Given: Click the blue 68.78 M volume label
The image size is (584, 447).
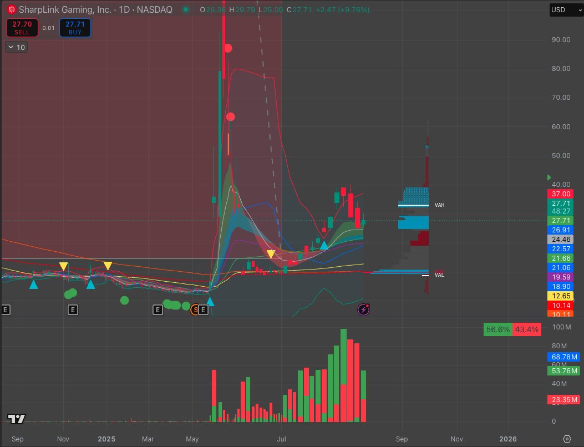Looking at the screenshot, I should pos(563,357).
